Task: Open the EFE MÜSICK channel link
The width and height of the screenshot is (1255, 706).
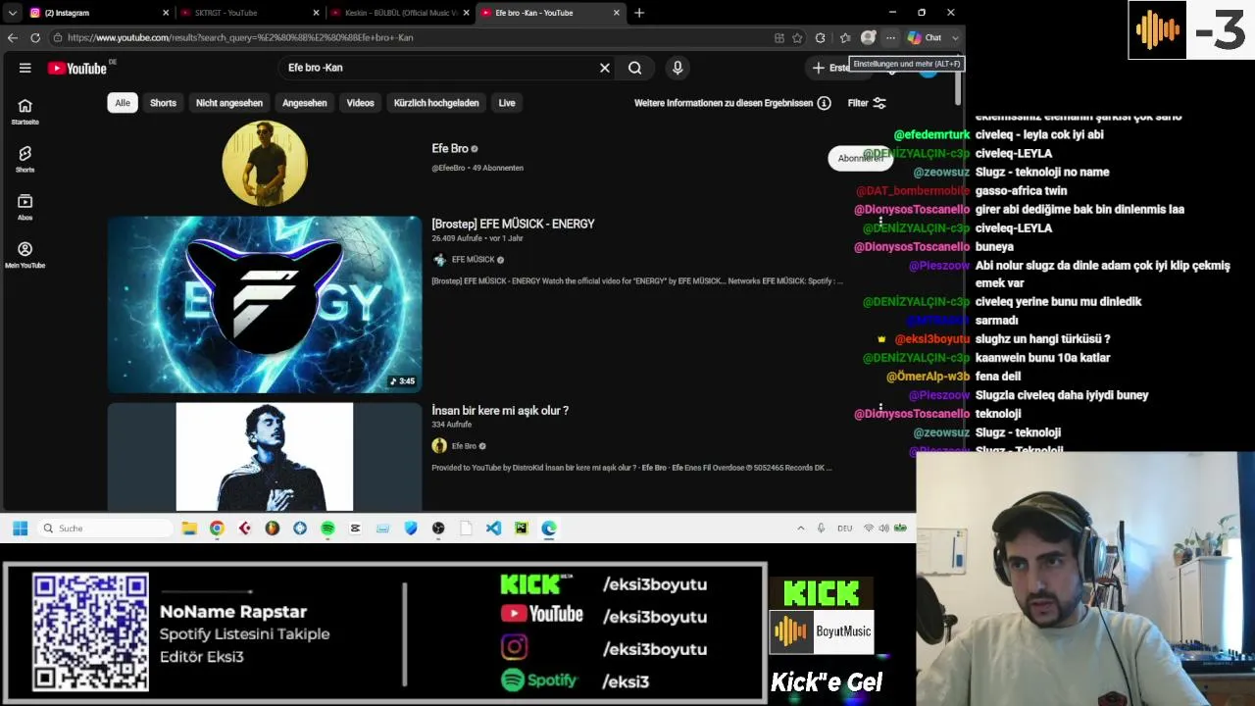Action: click(473, 260)
